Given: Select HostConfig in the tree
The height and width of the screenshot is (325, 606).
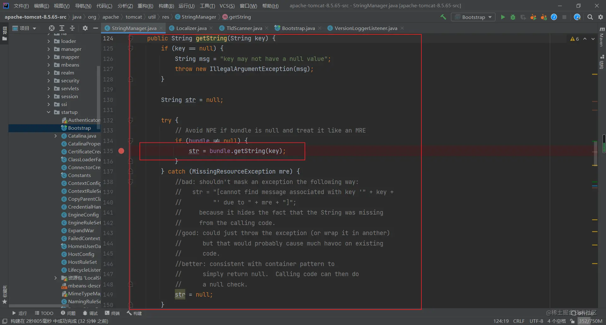Looking at the screenshot, I should click(81, 254).
